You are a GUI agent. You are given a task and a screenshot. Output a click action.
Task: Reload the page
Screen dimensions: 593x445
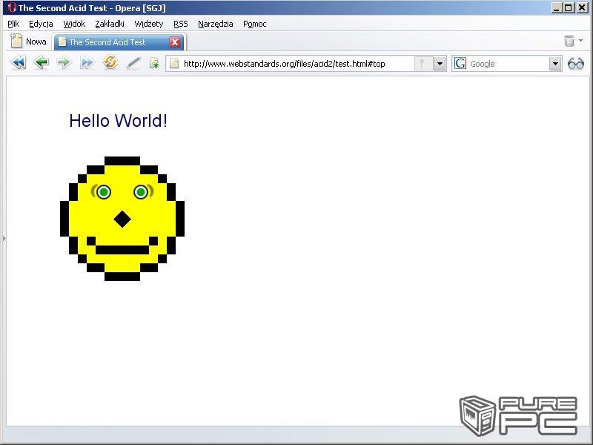click(x=110, y=62)
